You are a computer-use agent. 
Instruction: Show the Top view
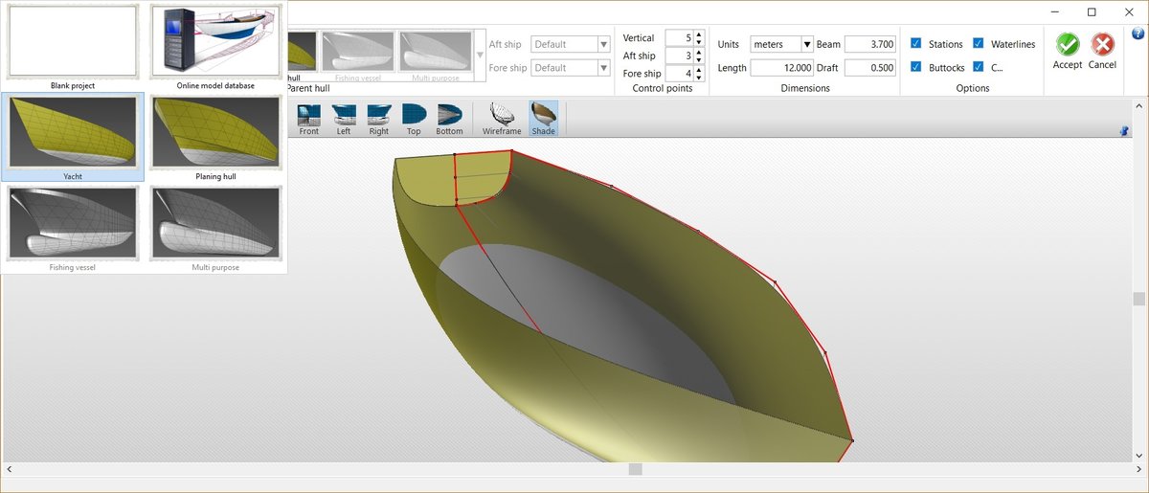(414, 119)
